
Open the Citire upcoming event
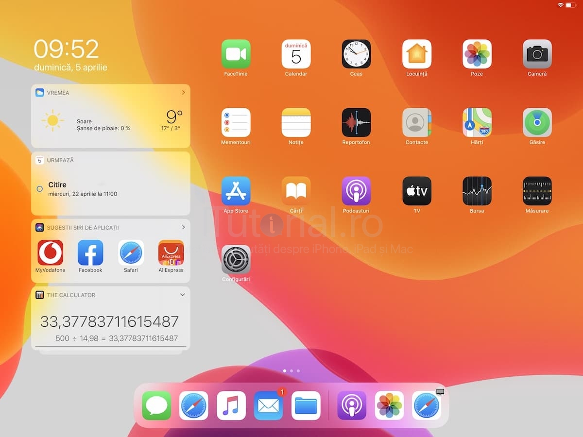[x=111, y=189]
